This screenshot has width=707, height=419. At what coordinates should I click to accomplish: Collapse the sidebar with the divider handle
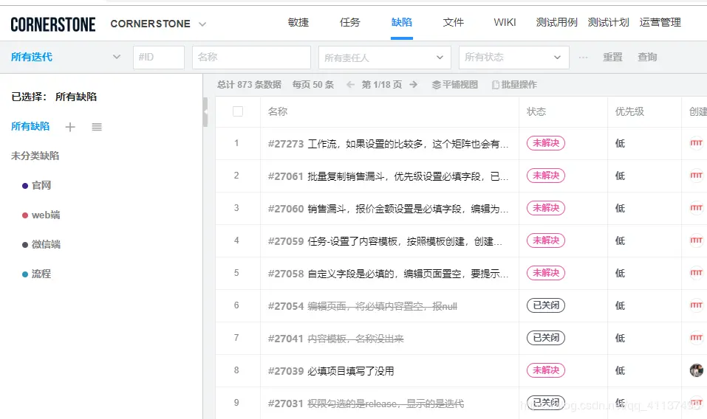205,111
